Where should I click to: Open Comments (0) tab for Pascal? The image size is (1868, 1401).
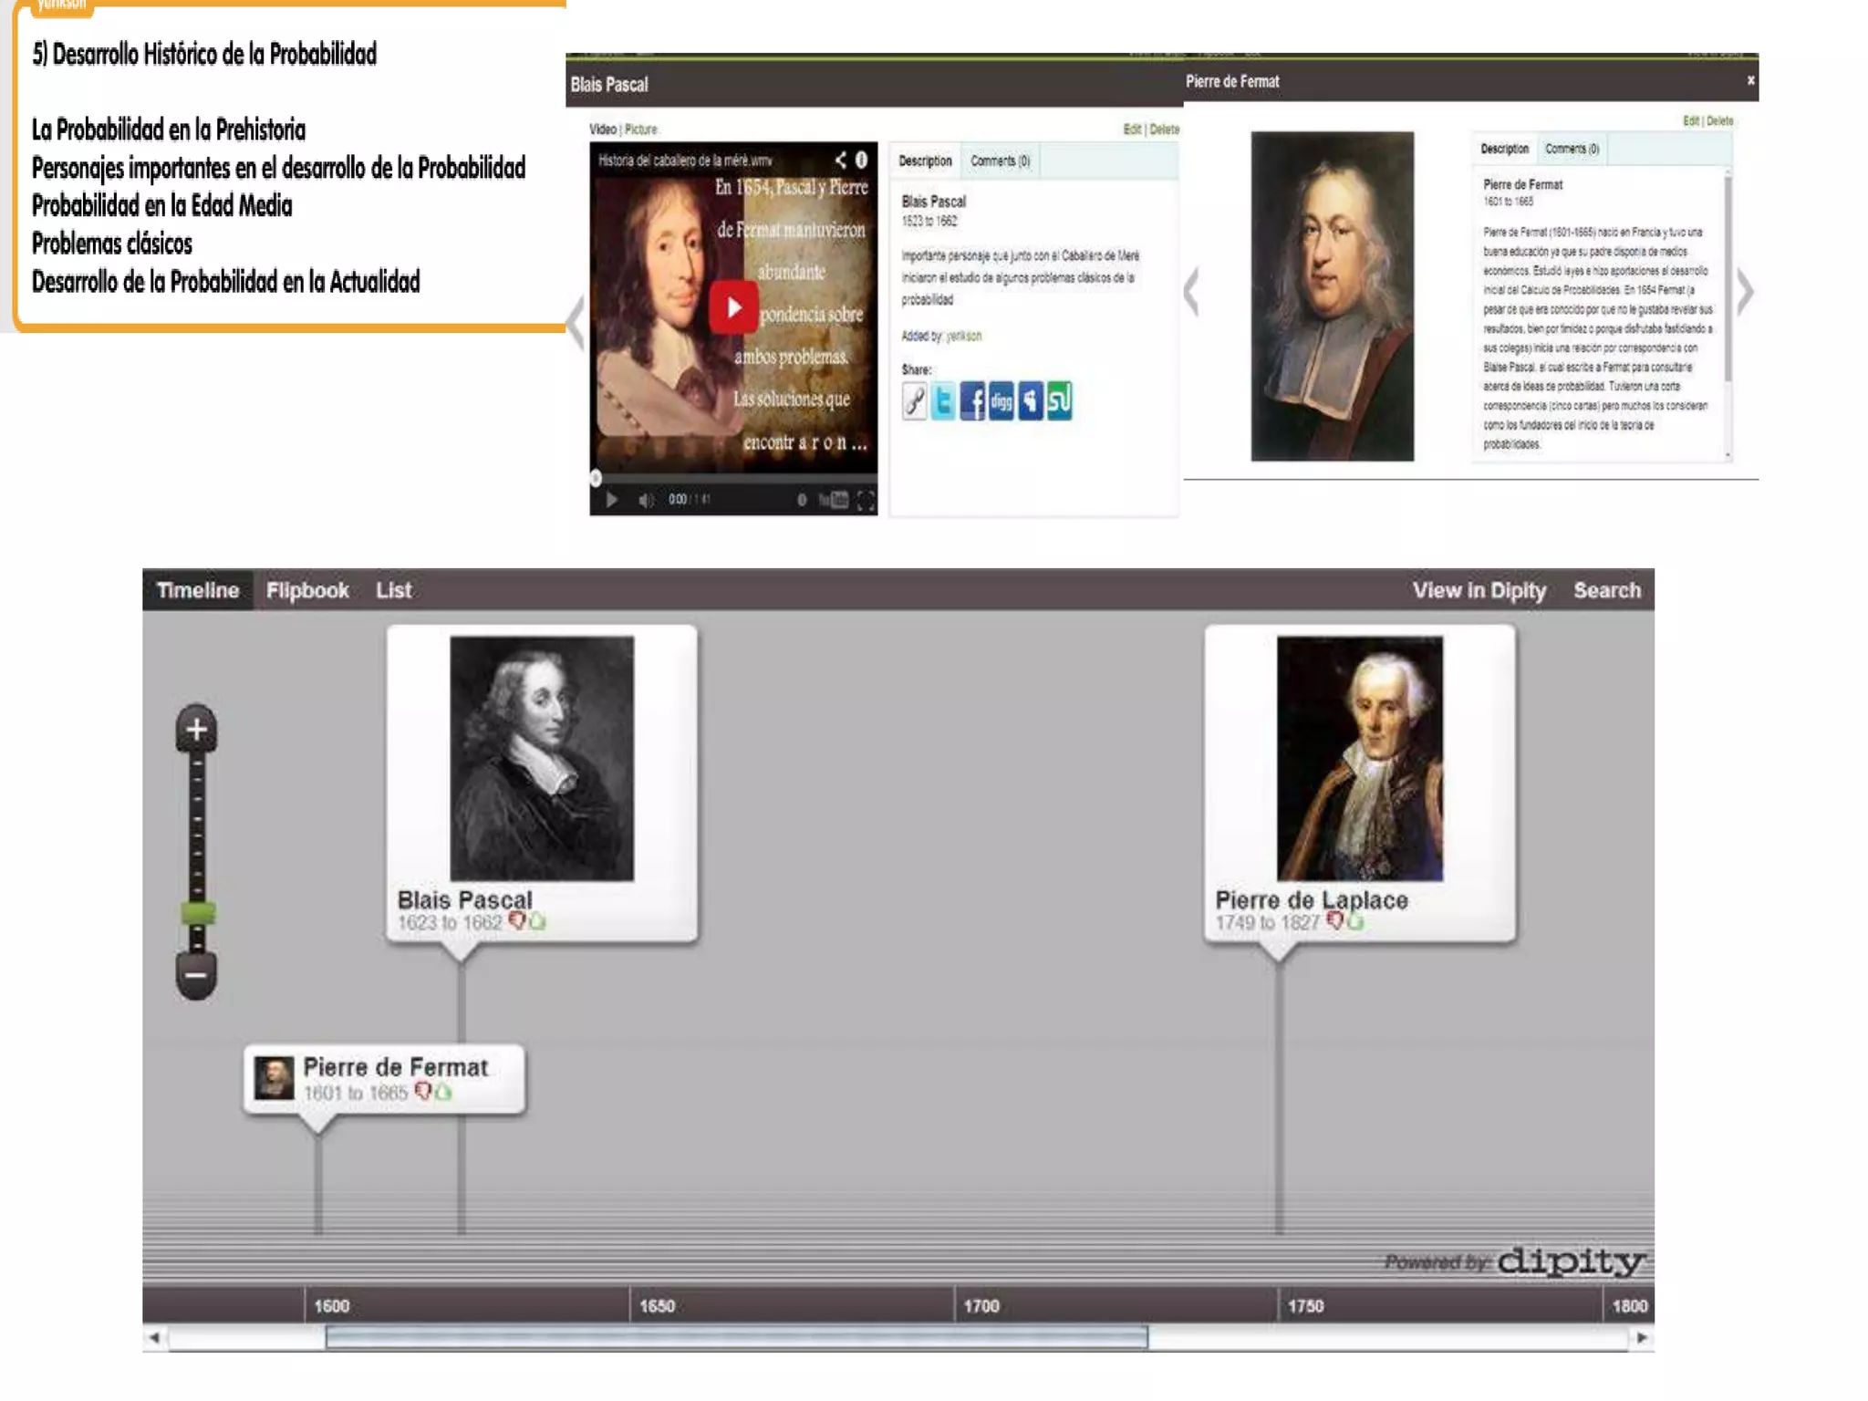pyautogui.click(x=1000, y=161)
